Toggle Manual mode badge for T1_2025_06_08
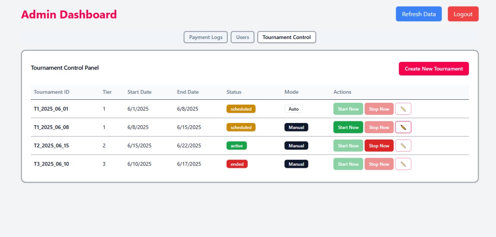This screenshot has height=237, width=496. 296,127
